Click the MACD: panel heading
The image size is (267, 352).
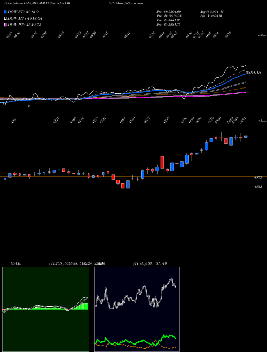[x=16, y=263]
